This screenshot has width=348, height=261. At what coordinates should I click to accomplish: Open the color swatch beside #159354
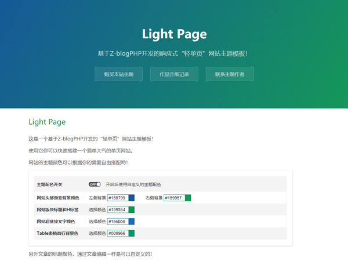tap(131, 209)
